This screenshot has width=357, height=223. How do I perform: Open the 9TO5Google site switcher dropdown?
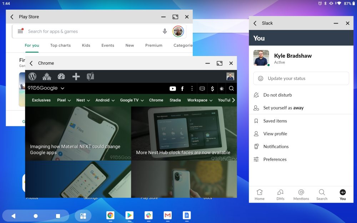[46, 88]
